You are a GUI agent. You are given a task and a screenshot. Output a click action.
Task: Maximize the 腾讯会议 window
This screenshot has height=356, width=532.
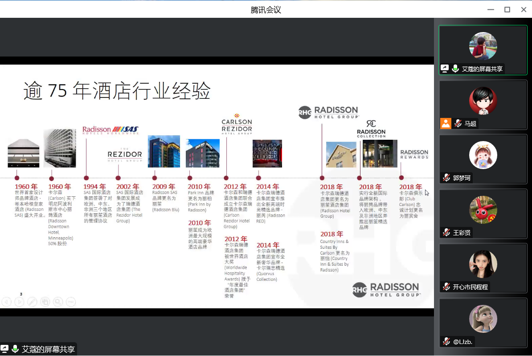[x=507, y=9]
